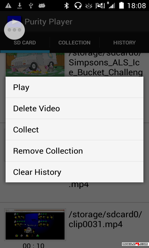Tap the floating three-dot bubble
Viewport: 149px width, 248px height.
click(14, 30)
